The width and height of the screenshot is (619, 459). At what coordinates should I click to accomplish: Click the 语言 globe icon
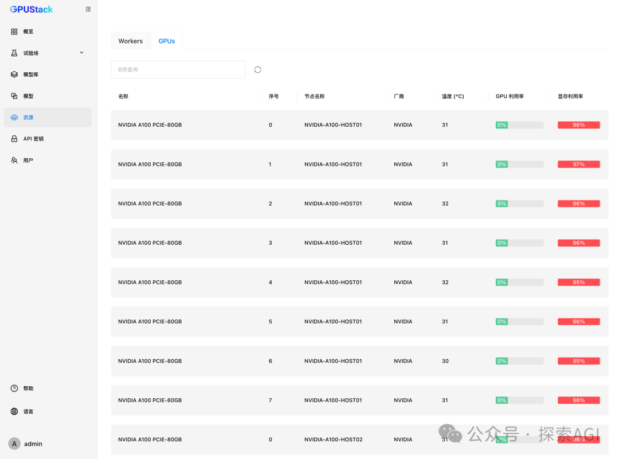tap(14, 411)
